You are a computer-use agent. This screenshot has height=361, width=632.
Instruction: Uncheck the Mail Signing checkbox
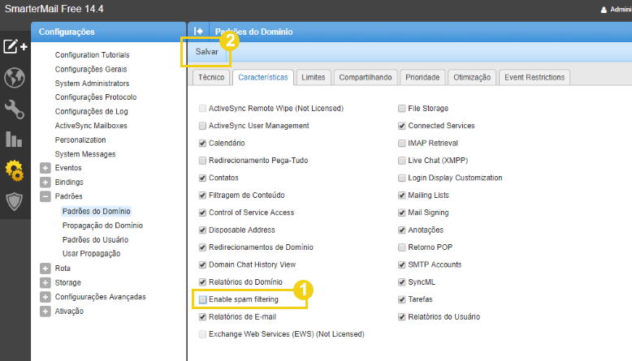[x=402, y=213]
